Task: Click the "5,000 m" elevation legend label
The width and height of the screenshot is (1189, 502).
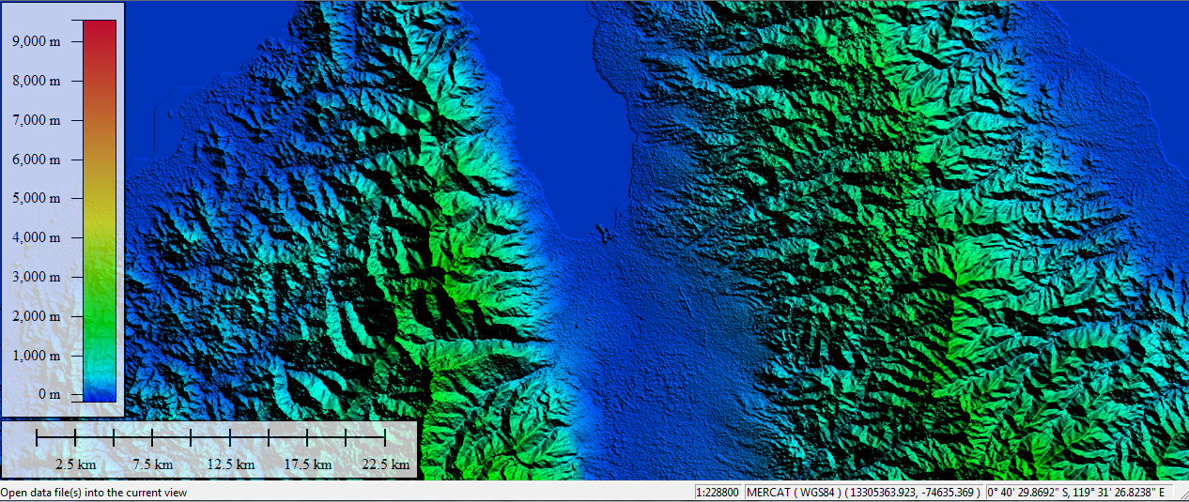Action: tap(38, 198)
